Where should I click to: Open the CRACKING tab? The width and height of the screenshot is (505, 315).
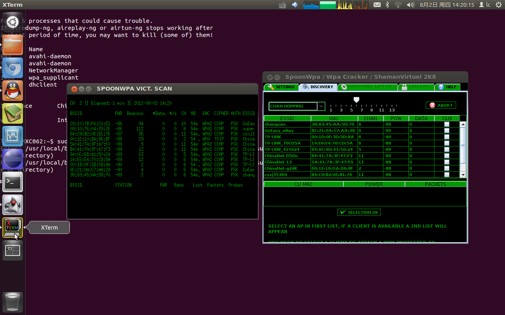point(416,87)
